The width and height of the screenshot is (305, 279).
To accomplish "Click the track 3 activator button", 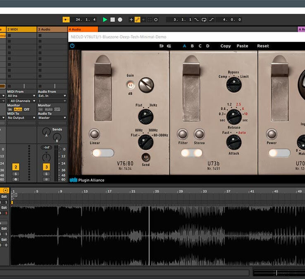I will coord(46,167).
